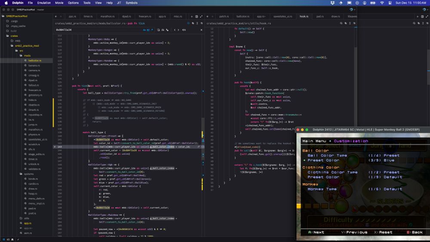Screen dimensions: 430x242
Task: Click the B:Back hint in Dolphin
Action: tap(415, 232)
